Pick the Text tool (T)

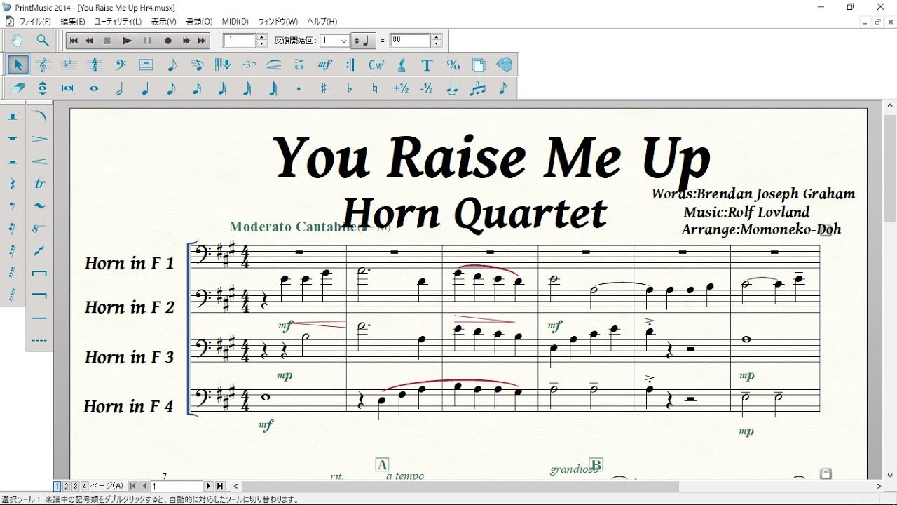[x=427, y=65]
